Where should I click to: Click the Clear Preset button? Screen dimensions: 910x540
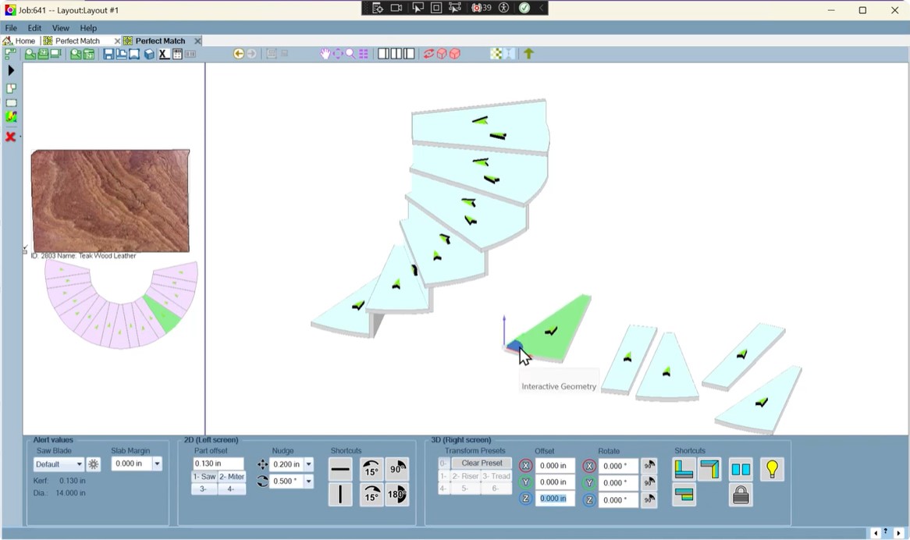click(x=482, y=464)
